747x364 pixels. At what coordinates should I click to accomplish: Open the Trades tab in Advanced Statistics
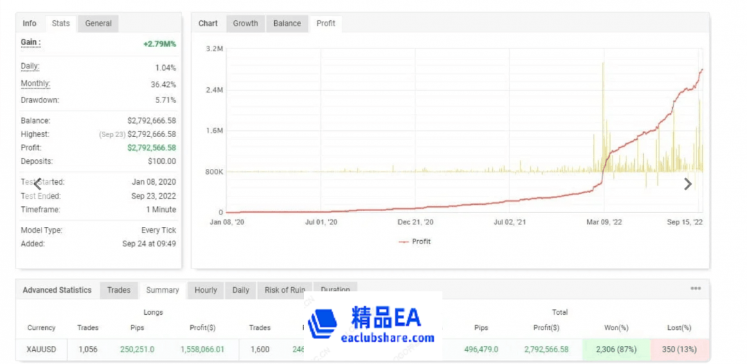118,290
